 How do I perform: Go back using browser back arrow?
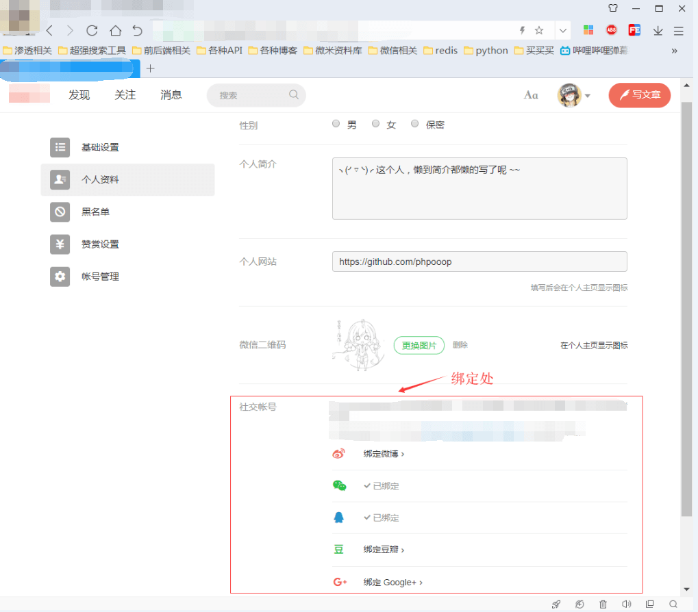pyautogui.click(x=49, y=31)
